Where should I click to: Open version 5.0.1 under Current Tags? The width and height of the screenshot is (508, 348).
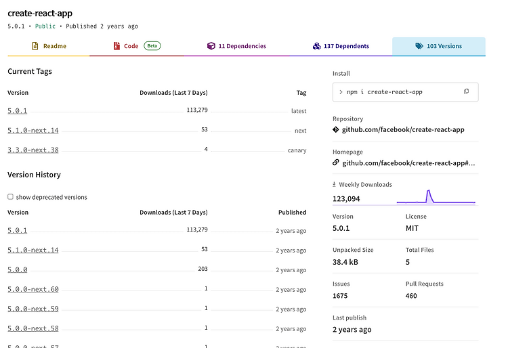[x=18, y=111]
